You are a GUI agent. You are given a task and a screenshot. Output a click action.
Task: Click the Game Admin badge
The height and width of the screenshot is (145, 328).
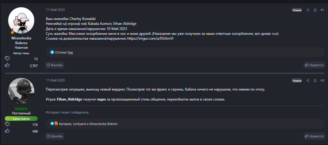[x=21, y=119]
